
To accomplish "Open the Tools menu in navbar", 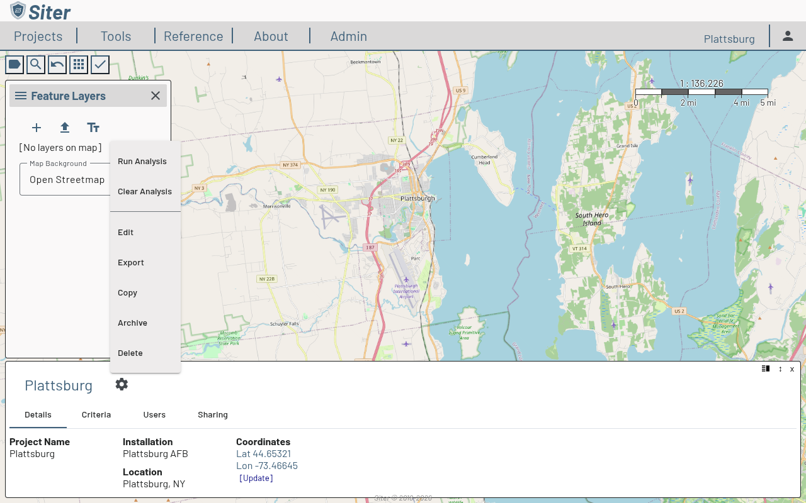I will pyautogui.click(x=116, y=36).
